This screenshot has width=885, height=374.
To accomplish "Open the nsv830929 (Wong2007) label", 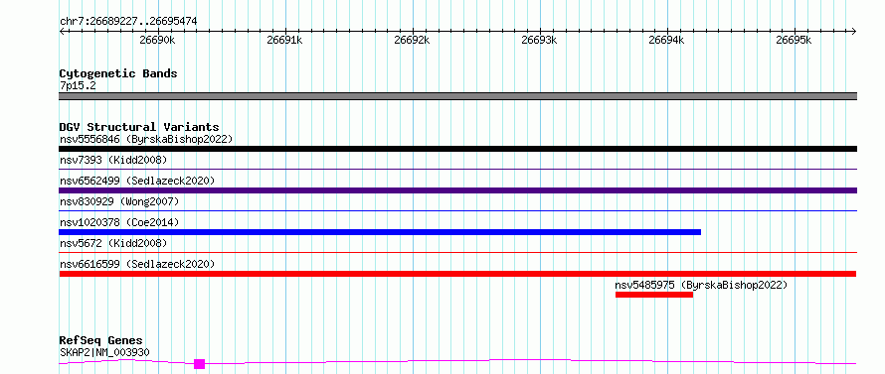I will point(119,201).
